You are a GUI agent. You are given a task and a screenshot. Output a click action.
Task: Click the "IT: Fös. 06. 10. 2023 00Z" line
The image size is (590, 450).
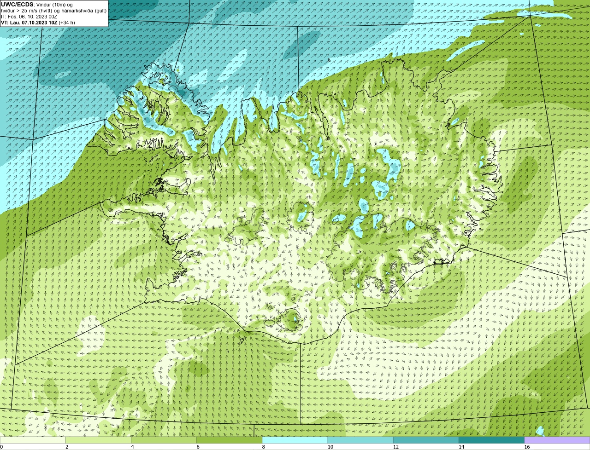tap(29, 17)
